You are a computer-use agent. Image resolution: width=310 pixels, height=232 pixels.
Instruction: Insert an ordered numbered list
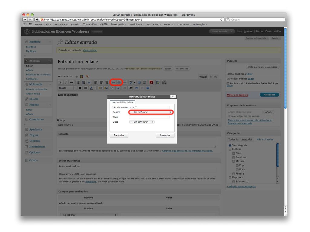84,82
